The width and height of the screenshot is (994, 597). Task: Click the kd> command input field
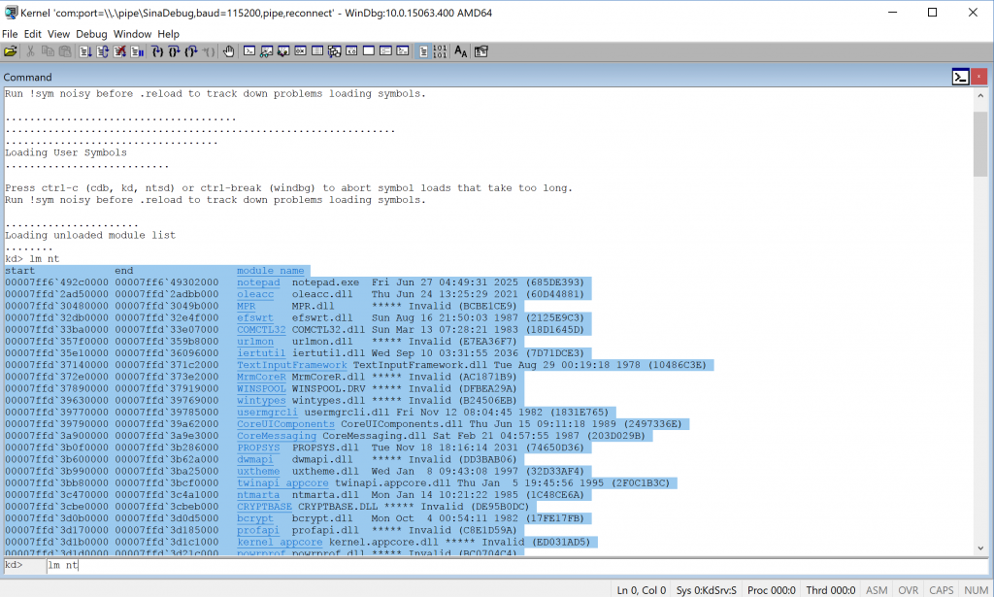[x=516, y=565]
